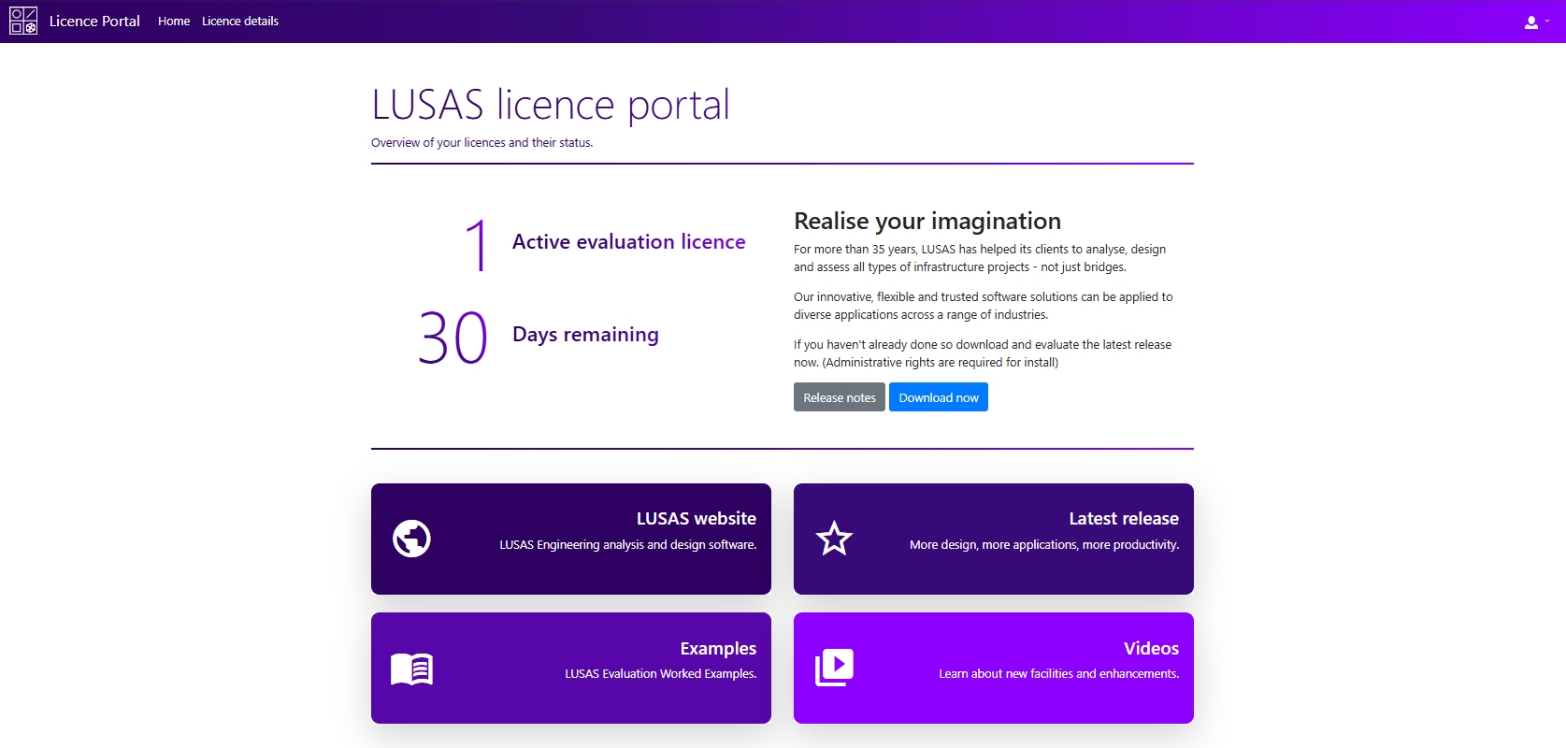Click the Download now button
This screenshot has width=1566, height=748.
point(939,397)
